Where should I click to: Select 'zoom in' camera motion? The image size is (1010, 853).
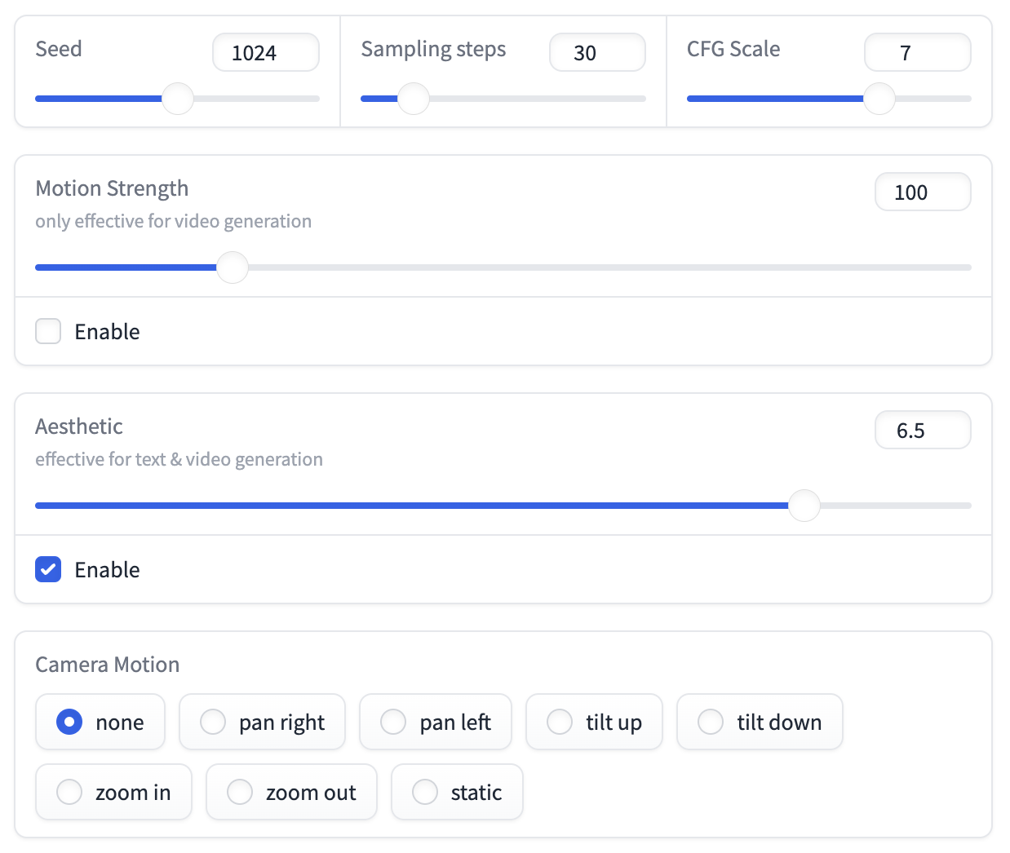(69, 792)
